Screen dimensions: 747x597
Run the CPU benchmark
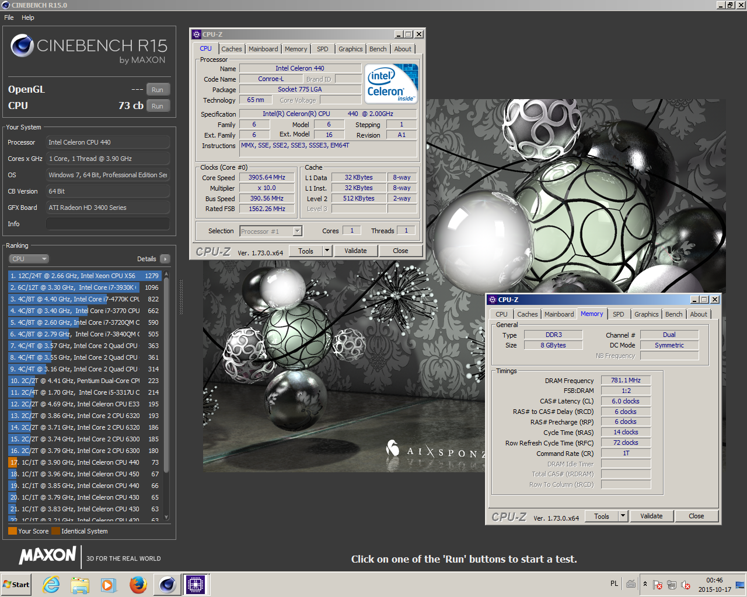158,106
